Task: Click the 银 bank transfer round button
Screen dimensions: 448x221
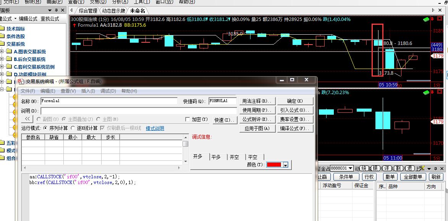Action: click(x=375, y=168)
